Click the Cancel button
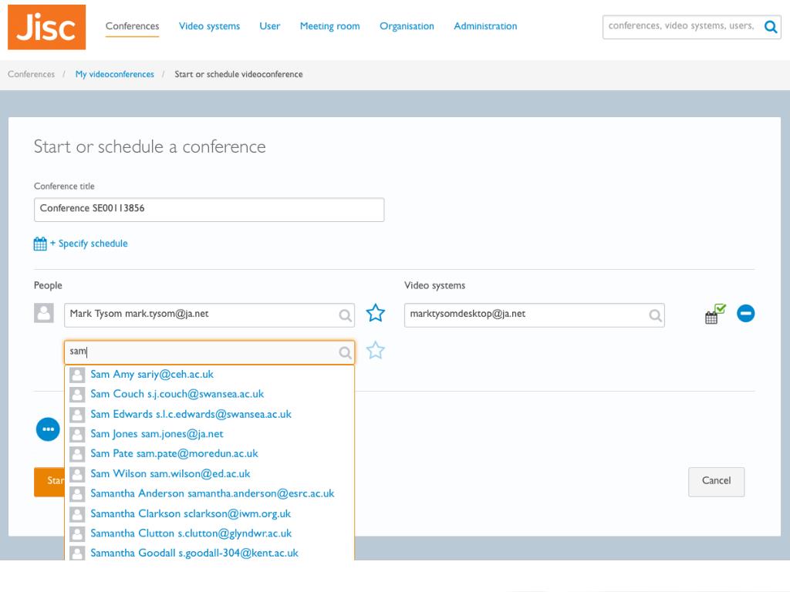This screenshot has width=790, height=592. [x=716, y=482]
